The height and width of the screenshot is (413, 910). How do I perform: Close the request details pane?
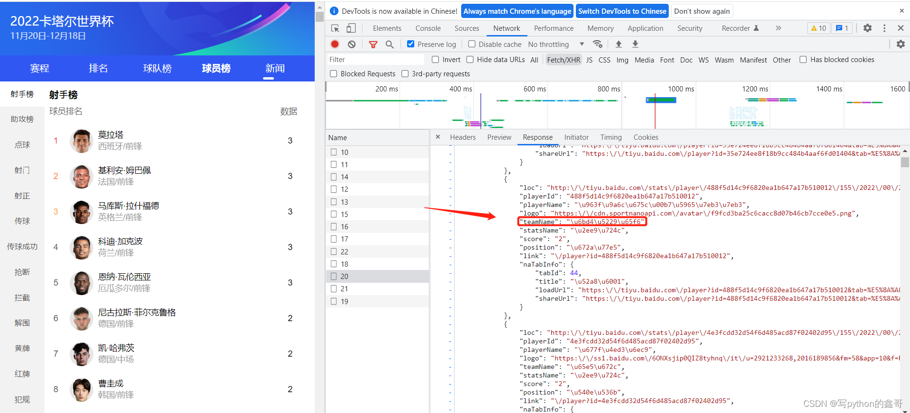click(x=438, y=137)
